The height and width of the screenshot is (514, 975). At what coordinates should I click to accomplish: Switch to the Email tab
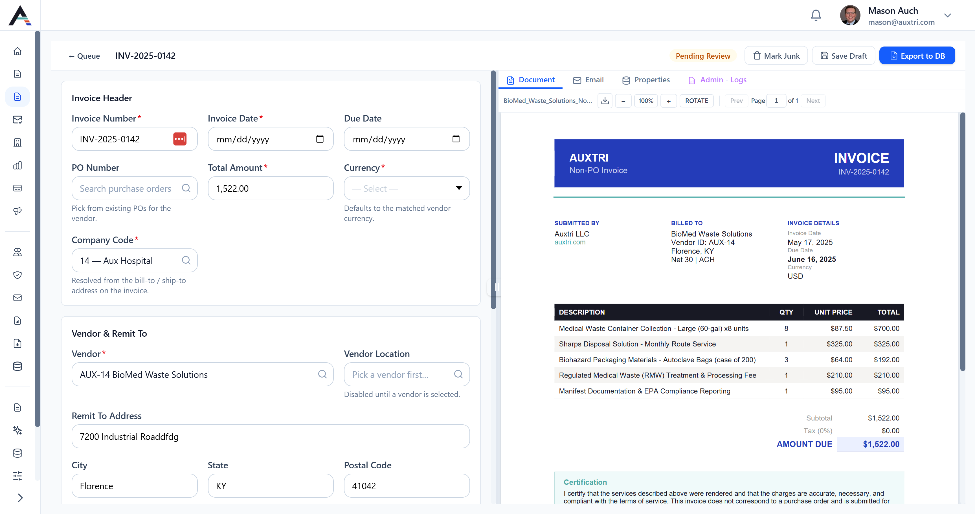(x=588, y=80)
